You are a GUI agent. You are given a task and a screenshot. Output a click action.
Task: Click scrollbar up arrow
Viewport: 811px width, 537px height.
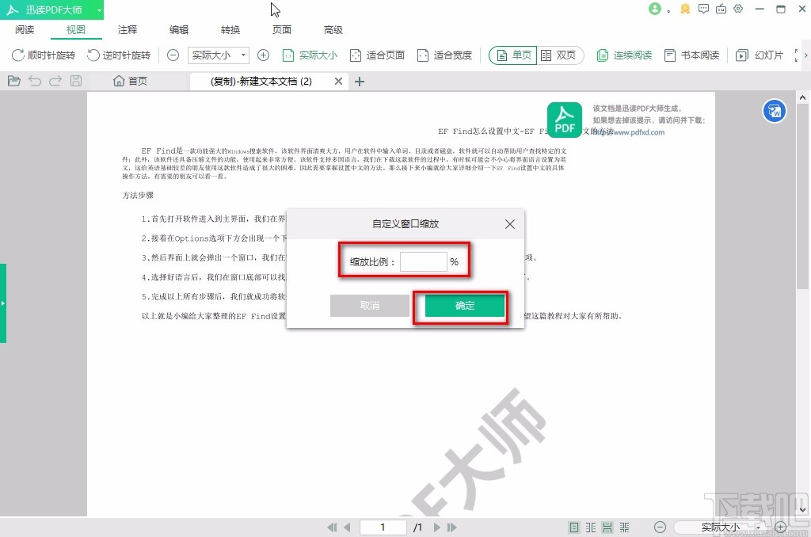[802, 97]
